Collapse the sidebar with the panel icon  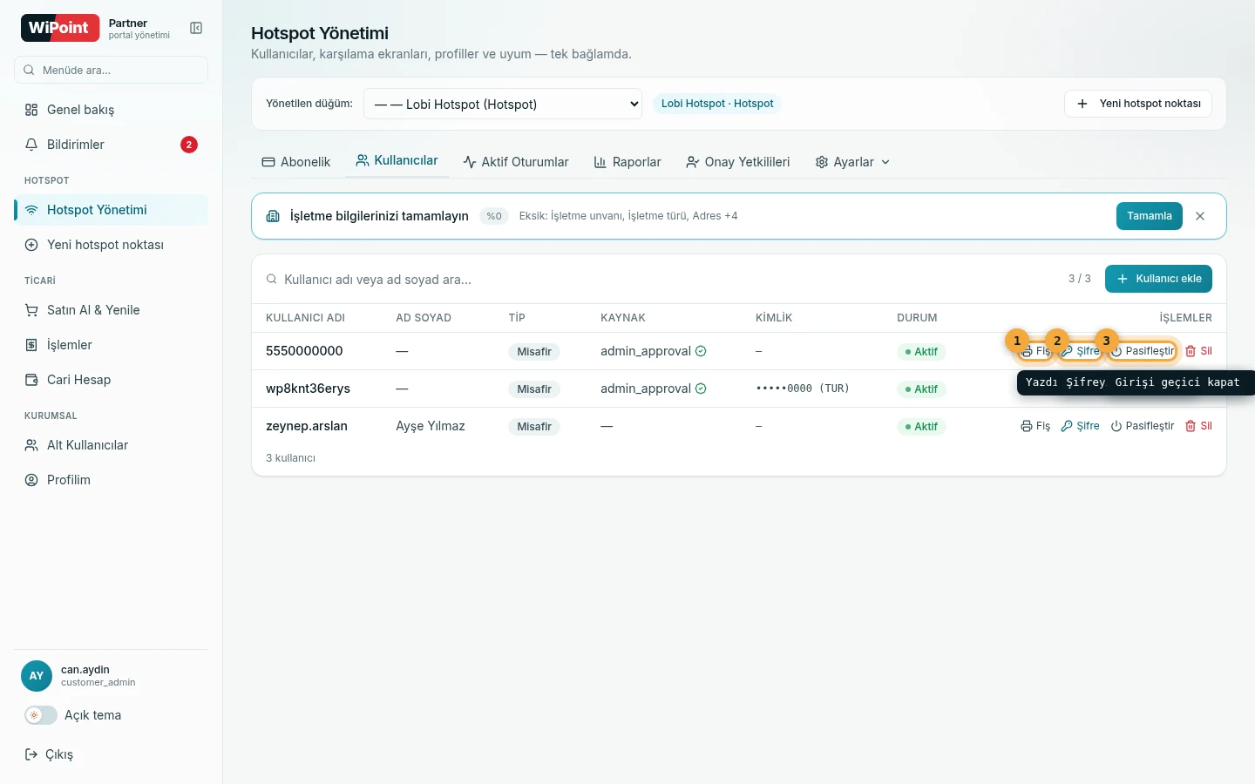click(196, 28)
